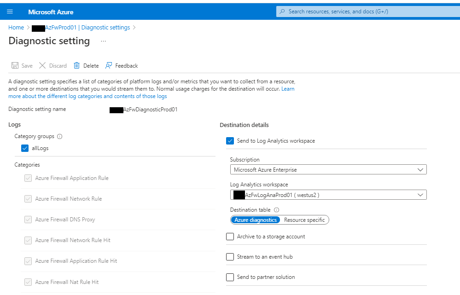Click the Delete trash icon

tap(76, 65)
